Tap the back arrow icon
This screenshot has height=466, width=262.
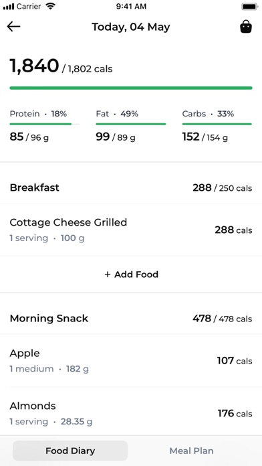pos(13,27)
